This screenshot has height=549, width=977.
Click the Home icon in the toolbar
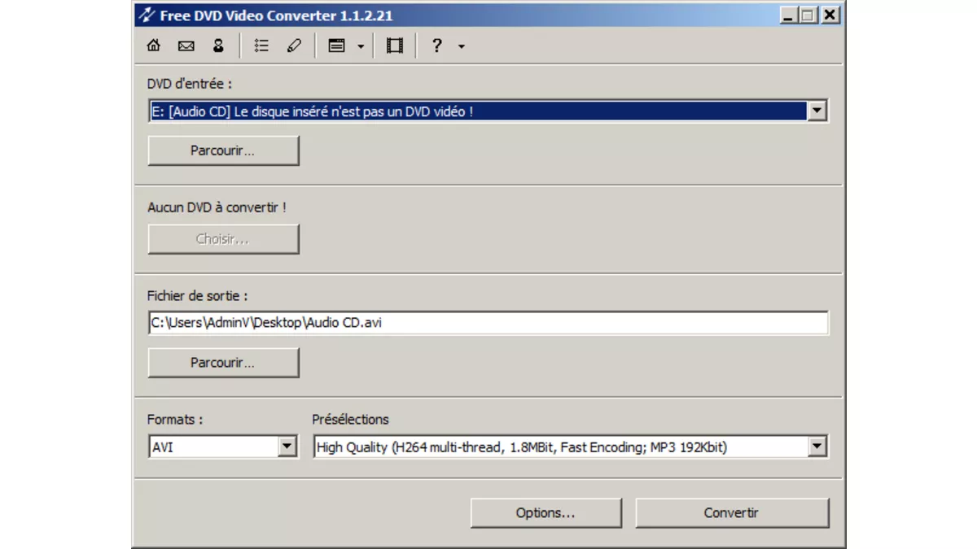pos(153,46)
